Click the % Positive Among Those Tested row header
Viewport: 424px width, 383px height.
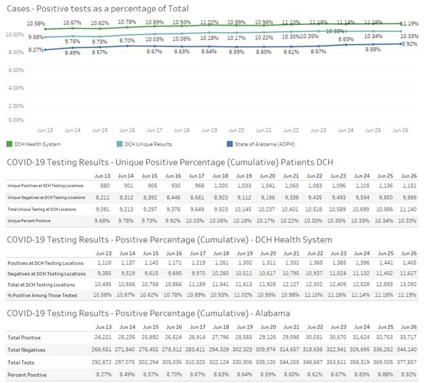42,296
